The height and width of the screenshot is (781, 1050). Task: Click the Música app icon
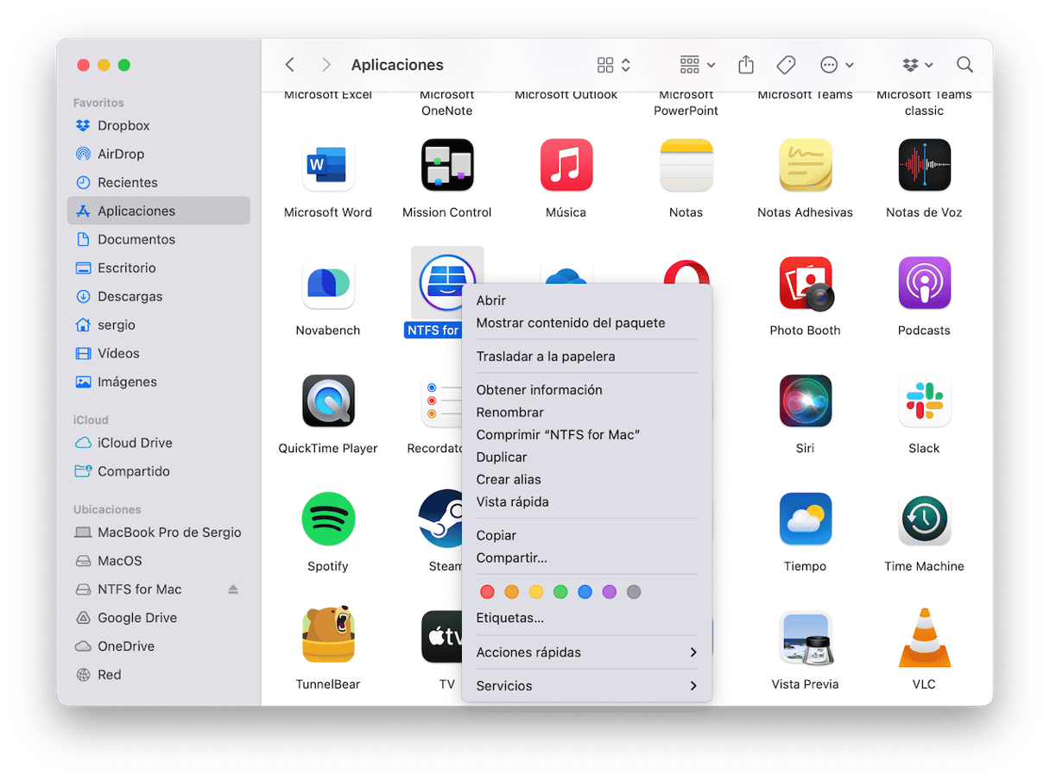[x=566, y=165]
